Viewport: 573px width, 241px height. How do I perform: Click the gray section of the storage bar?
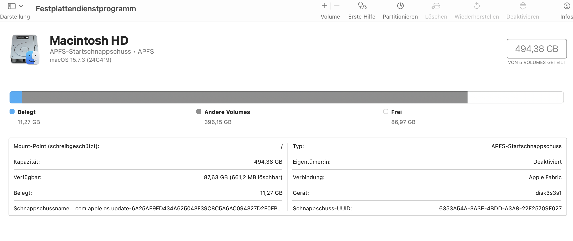coord(245,97)
